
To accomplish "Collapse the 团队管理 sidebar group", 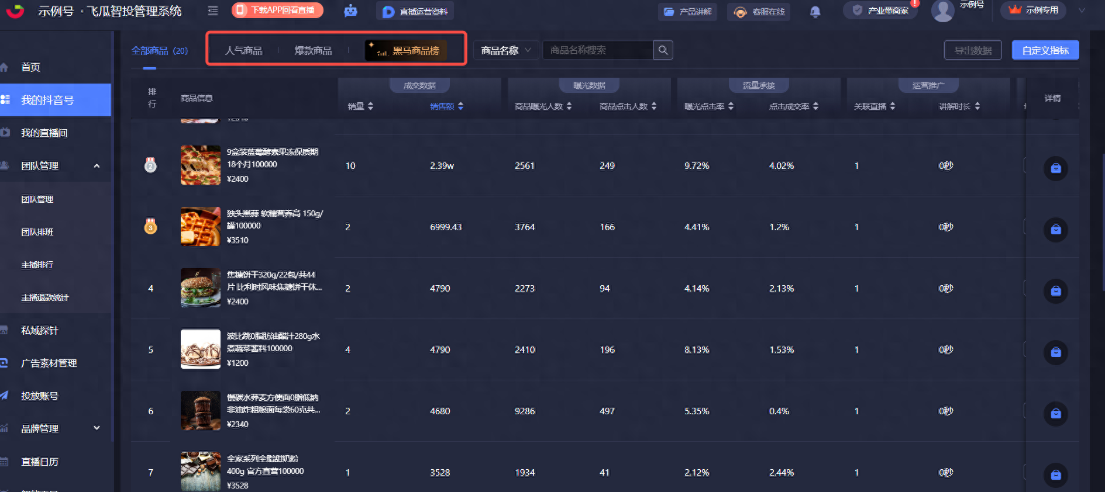I will pyautogui.click(x=97, y=166).
